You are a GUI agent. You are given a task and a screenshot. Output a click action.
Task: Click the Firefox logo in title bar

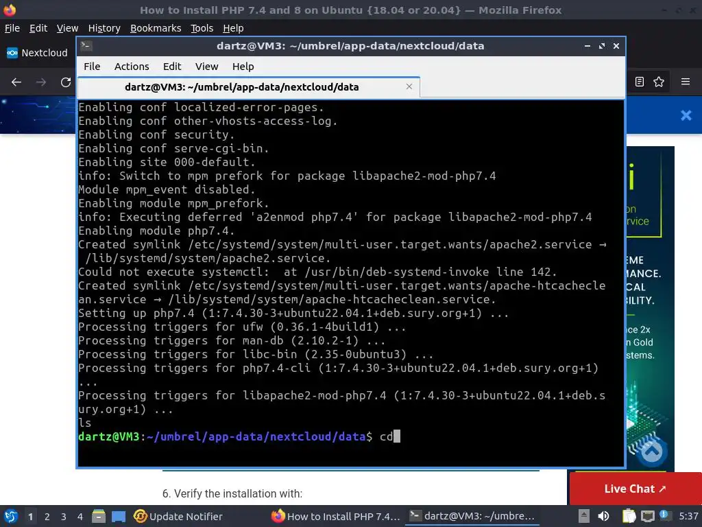(x=10, y=10)
